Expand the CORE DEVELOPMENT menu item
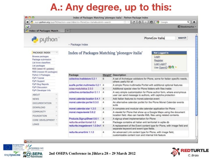Image resolution: width=212 pixels, height=159 pixels. [x=45, y=120]
